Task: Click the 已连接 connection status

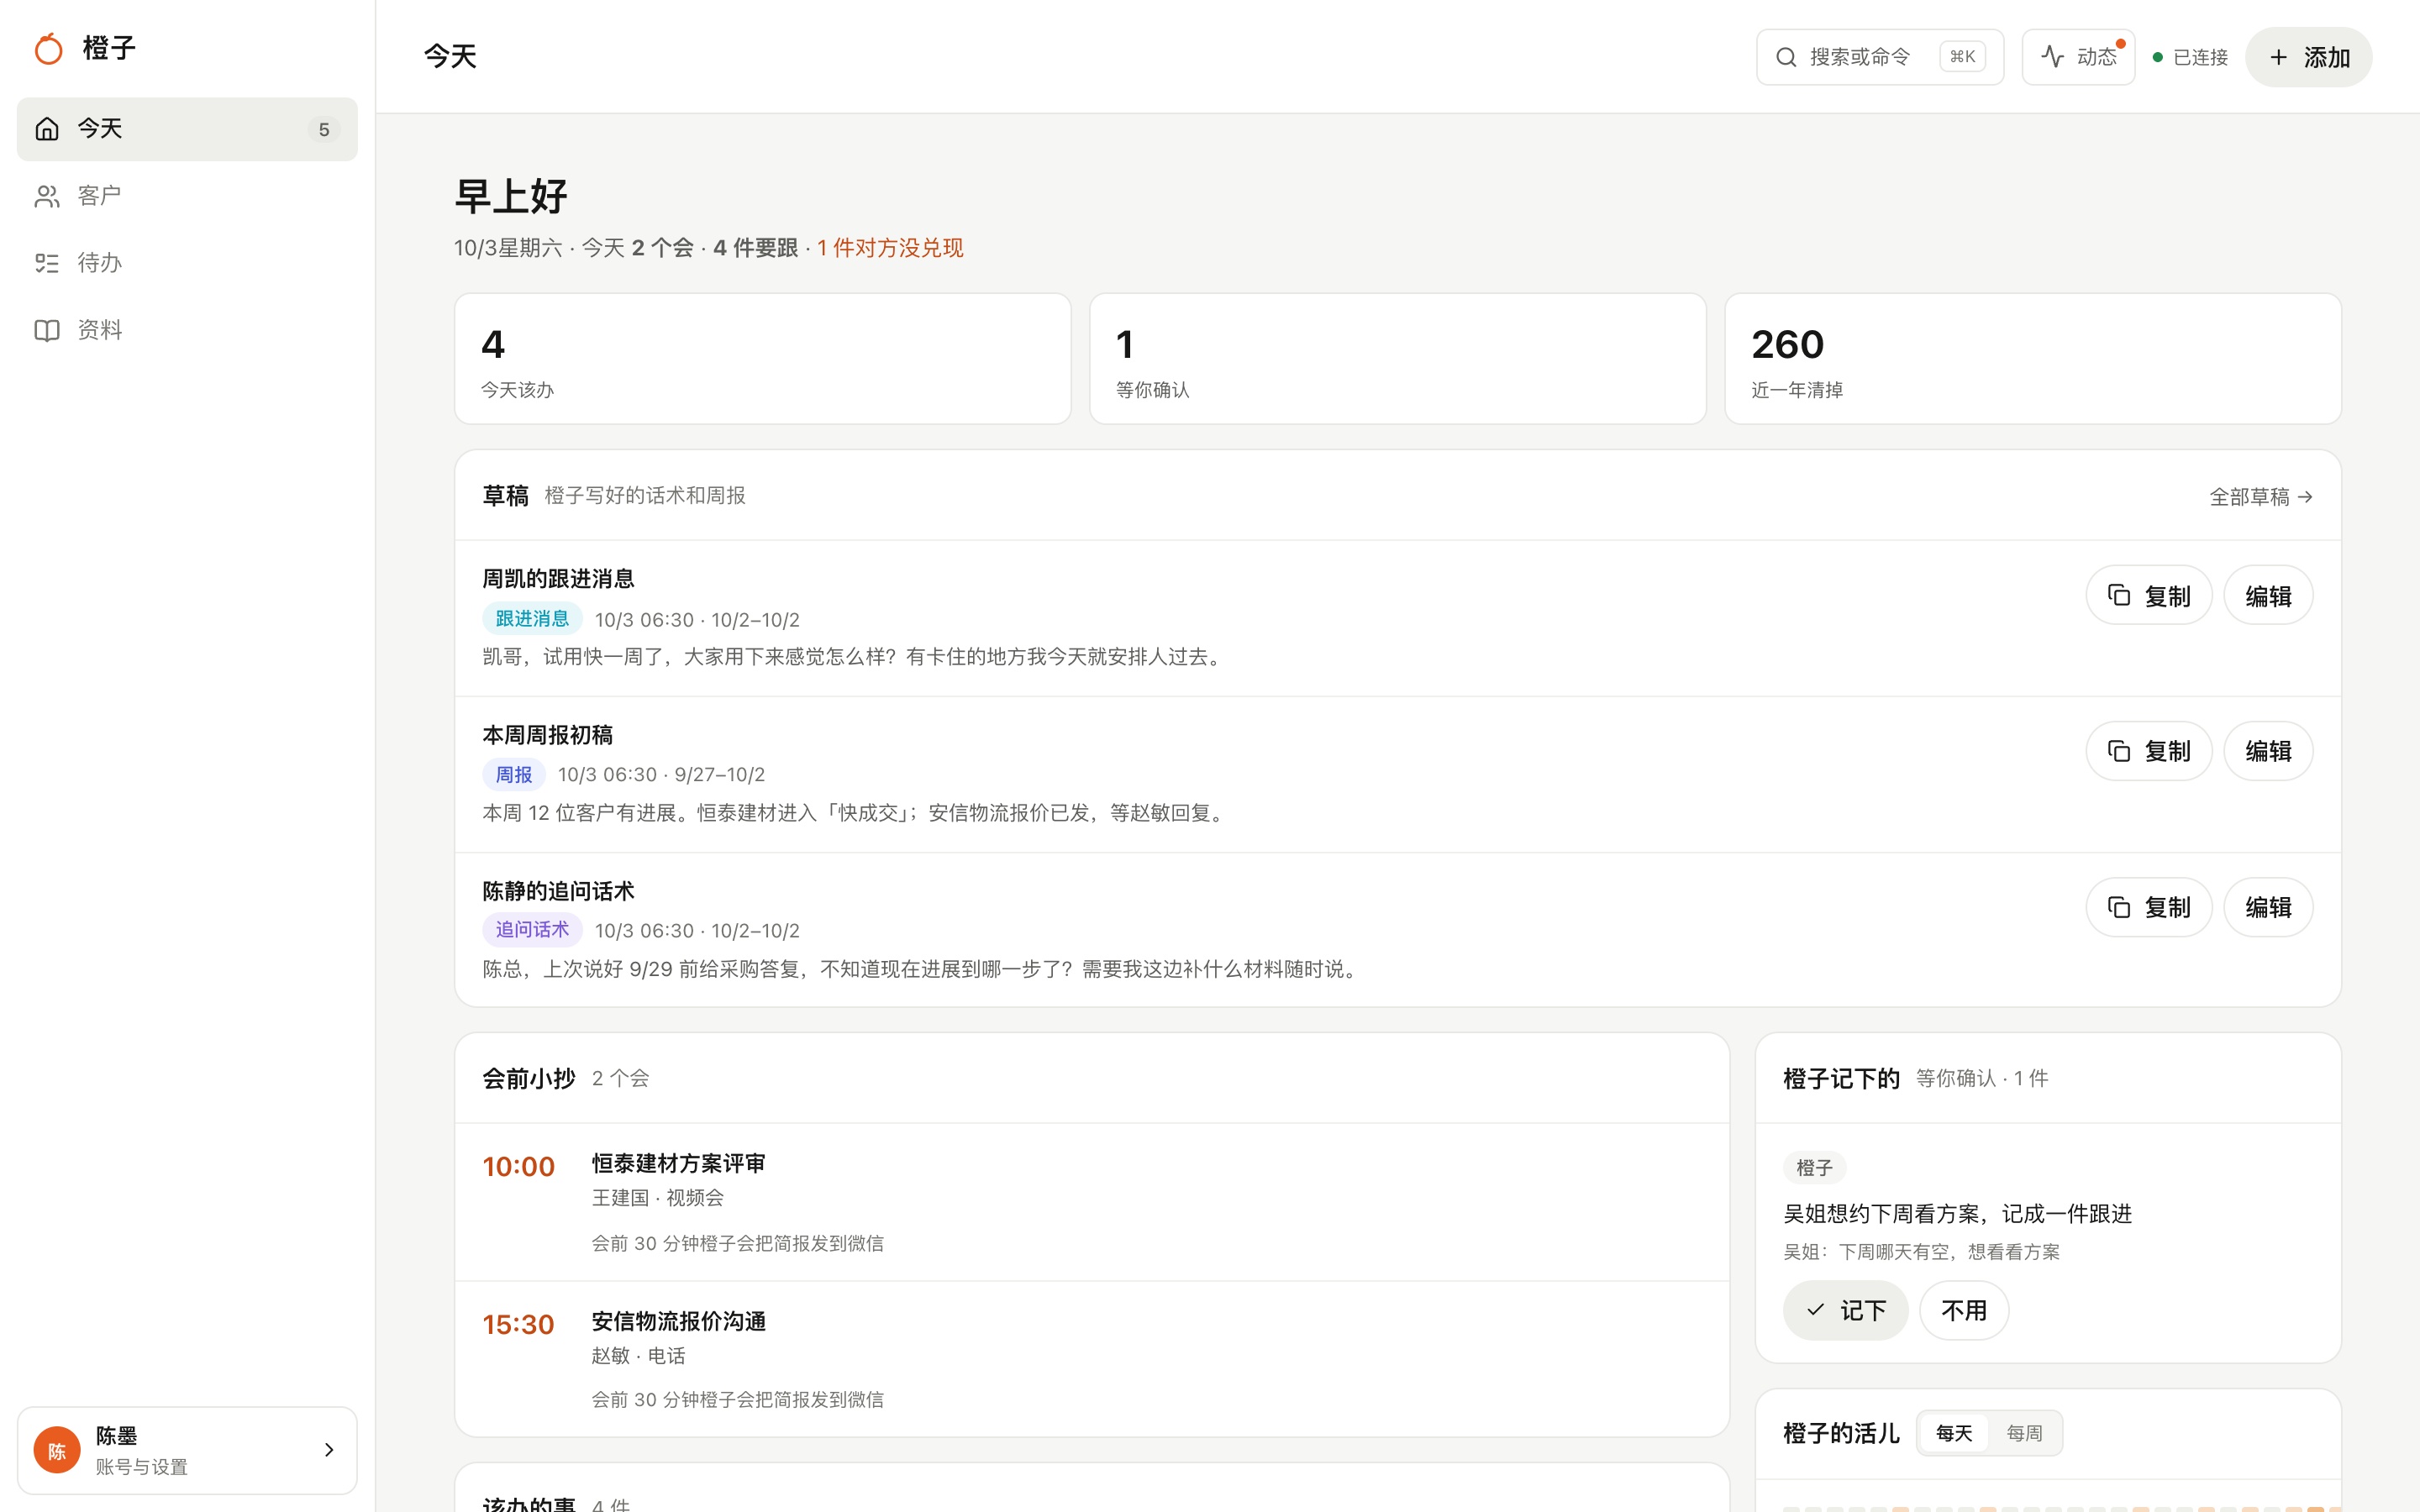Action: click(2190, 57)
